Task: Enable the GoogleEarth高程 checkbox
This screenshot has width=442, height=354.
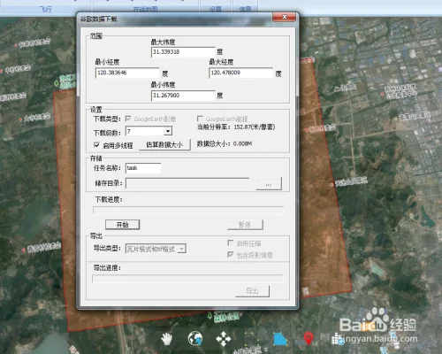Action: pyautogui.click(x=200, y=119)
